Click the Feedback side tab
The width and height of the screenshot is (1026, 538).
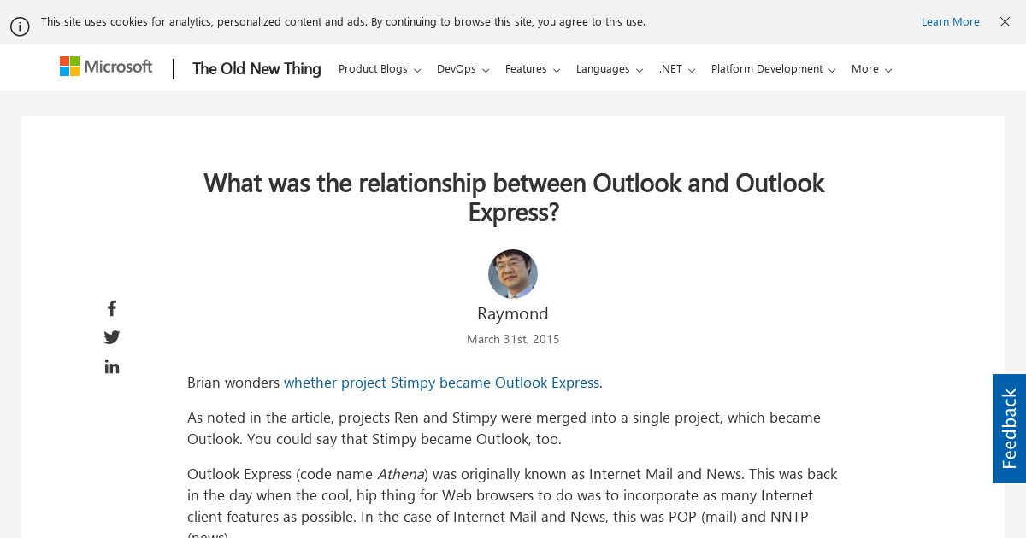pos(1009,429)
